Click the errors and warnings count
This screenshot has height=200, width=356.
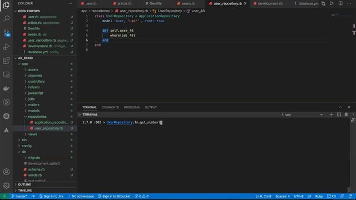pos(142,196)
